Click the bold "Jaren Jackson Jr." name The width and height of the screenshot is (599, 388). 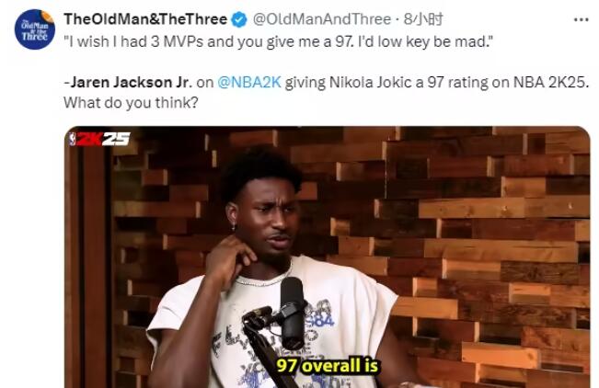(x=131, y=82)
